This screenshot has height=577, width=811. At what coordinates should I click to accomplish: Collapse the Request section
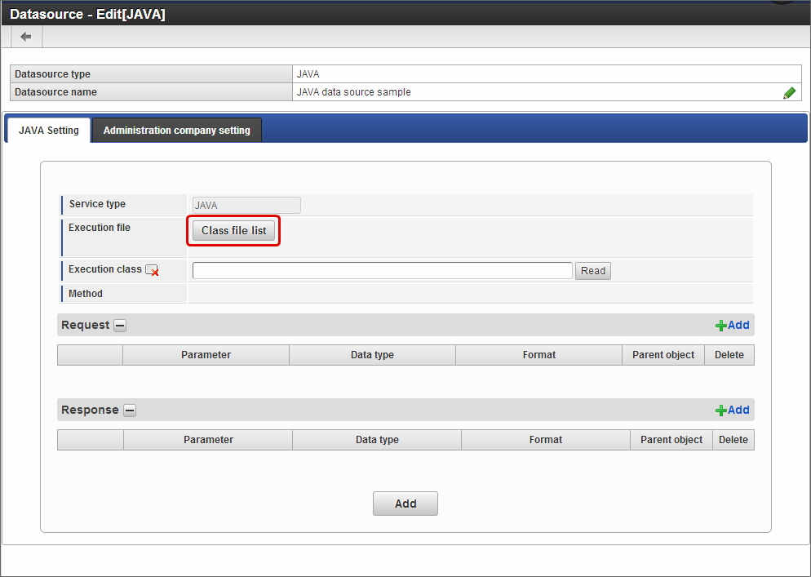click(120, 326)
